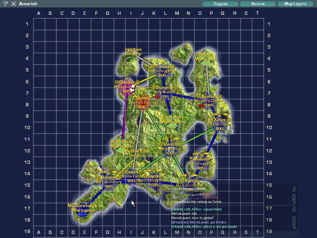Click the Broadcast Warpgate marker
317x238 pixels.
pyautogui.click(x=121, y=144)
